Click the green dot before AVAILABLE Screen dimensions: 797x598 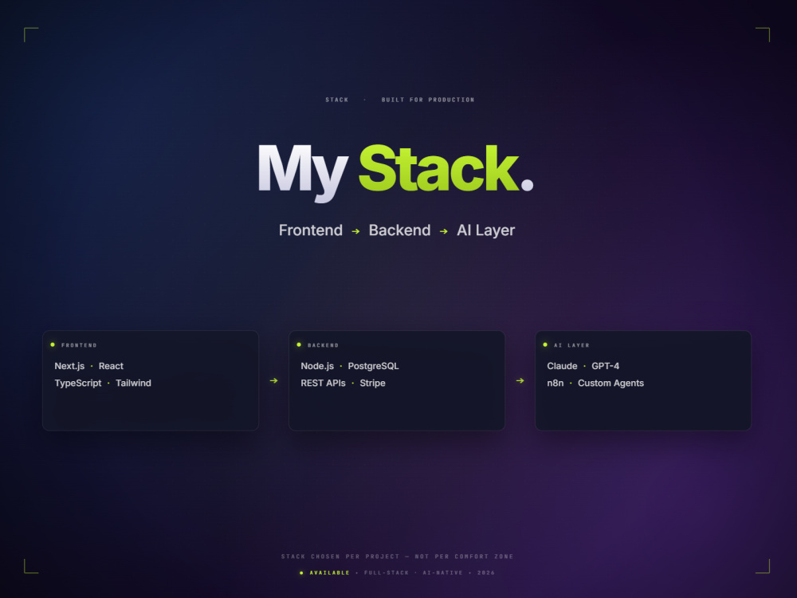(301, 573)
